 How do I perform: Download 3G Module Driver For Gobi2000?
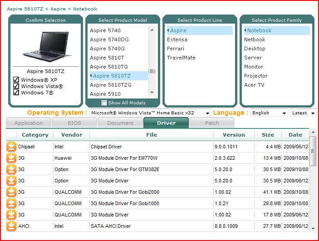pyautogui.click(x=11, y=192)
